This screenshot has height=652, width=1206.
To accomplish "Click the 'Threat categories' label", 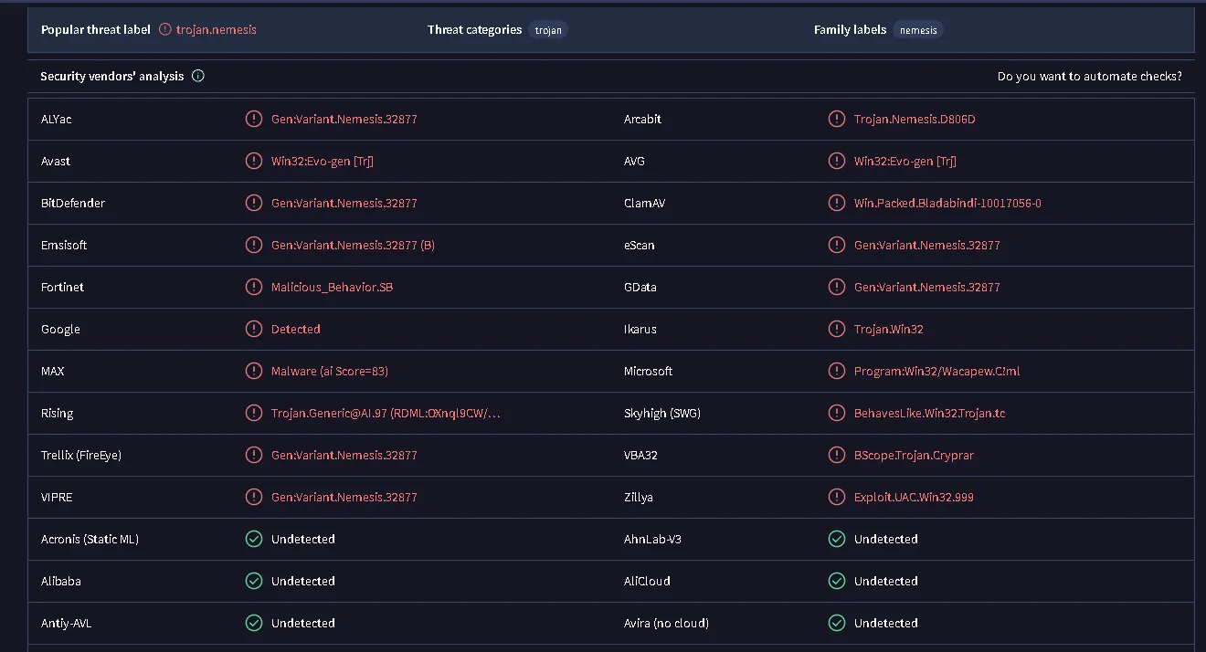I will tap(475, 29).
